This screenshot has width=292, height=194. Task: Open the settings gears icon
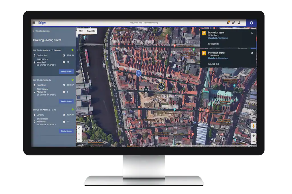[x=233, y=23]
